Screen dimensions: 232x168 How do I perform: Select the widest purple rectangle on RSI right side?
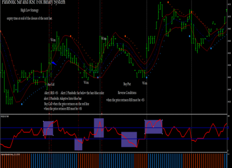click(x=154, y=127)
